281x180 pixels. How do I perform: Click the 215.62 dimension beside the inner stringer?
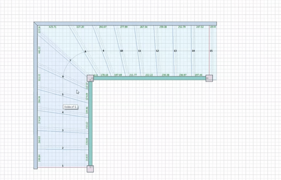(x=87, y=125)
